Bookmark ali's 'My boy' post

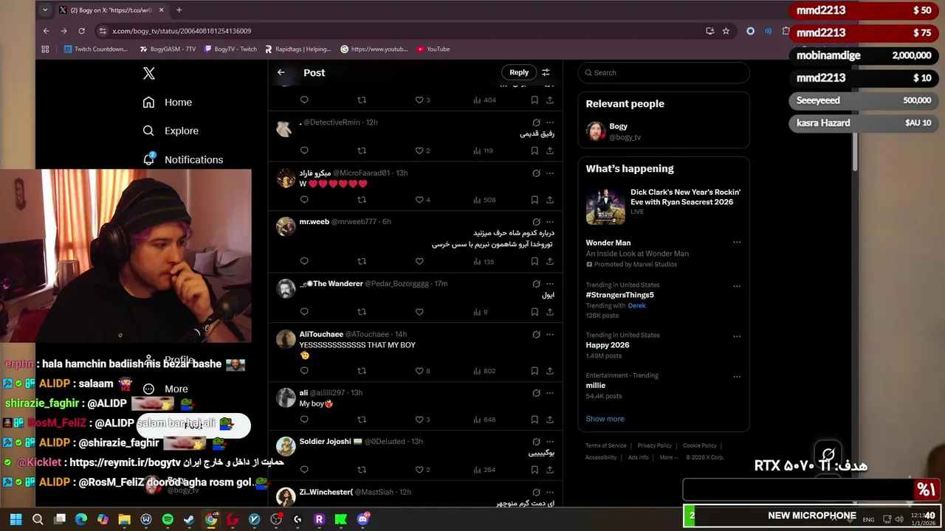pyautogui.click(x=535, y=420)
